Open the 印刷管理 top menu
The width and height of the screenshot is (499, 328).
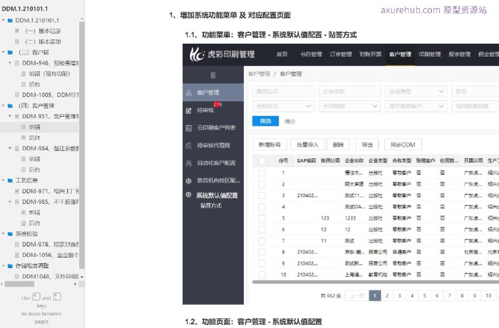pyautogui.click(x=430, y=54)
